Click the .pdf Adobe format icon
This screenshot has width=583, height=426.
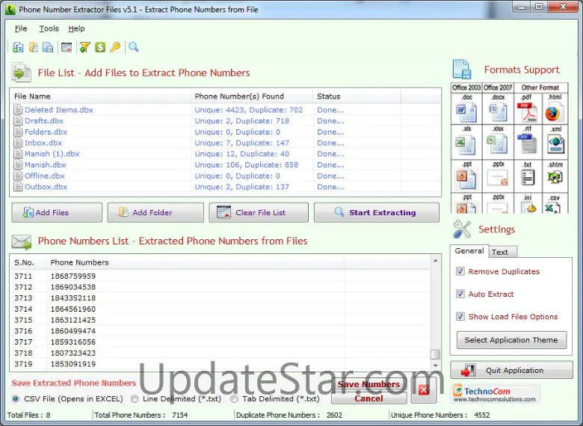tap(527, 113)
